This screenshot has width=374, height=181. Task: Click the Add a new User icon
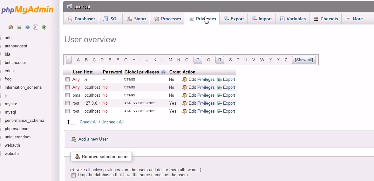(x=74, y=139)
